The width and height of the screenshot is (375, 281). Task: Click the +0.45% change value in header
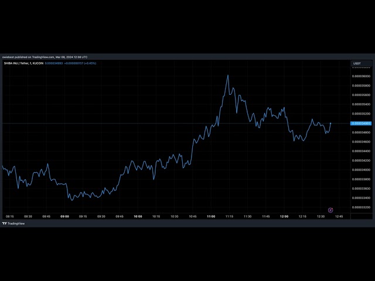(90, 63)
